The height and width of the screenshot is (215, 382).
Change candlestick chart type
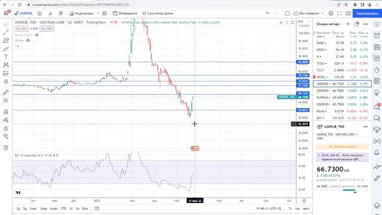tap(61, 13)
